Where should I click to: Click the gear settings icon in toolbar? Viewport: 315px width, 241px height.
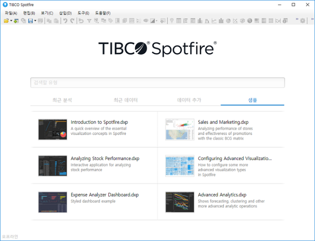tap(303, 21)
